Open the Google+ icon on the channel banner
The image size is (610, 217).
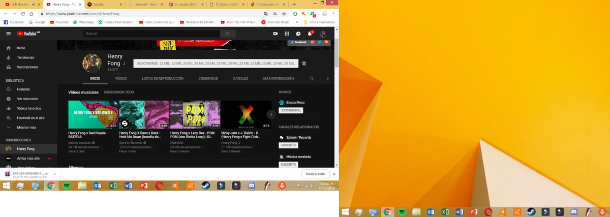[x=313, y=42]
